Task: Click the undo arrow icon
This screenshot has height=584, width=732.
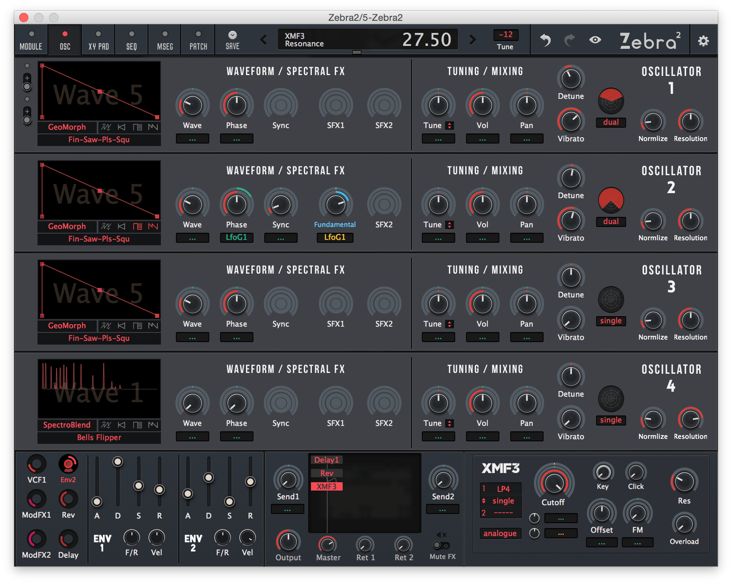Action: (x=545, y=40)
